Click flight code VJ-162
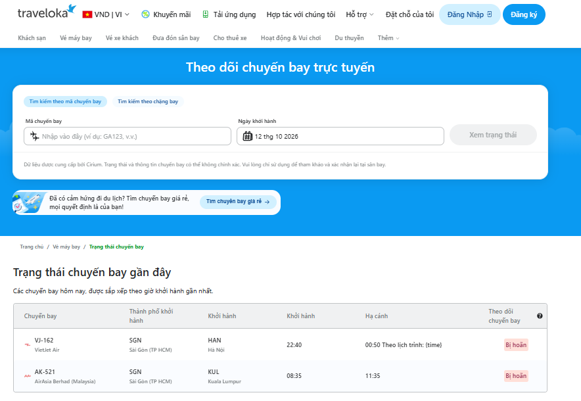The width and height of the screenshot is (581, 401). [x=44, y=341]
